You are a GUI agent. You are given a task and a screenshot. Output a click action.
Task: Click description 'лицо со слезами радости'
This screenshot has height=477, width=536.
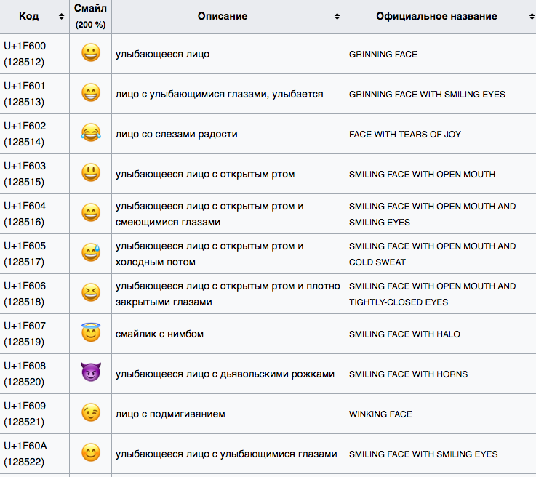point(177,135)
